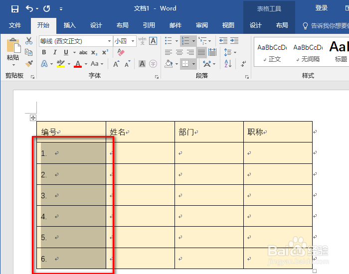The image size is (349, 274).
Task: Center align the text
Action: [179, 52]
